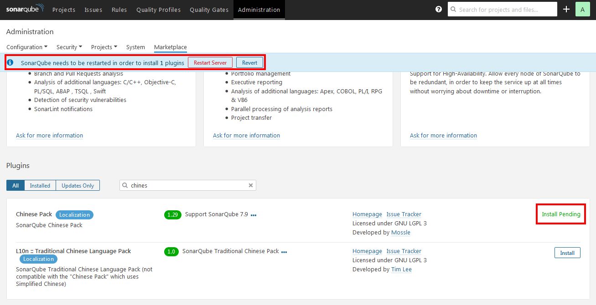Screen dimensions: 596x305
Task: Open the Configuration dropdown
Action: click(x=27, y=47)
